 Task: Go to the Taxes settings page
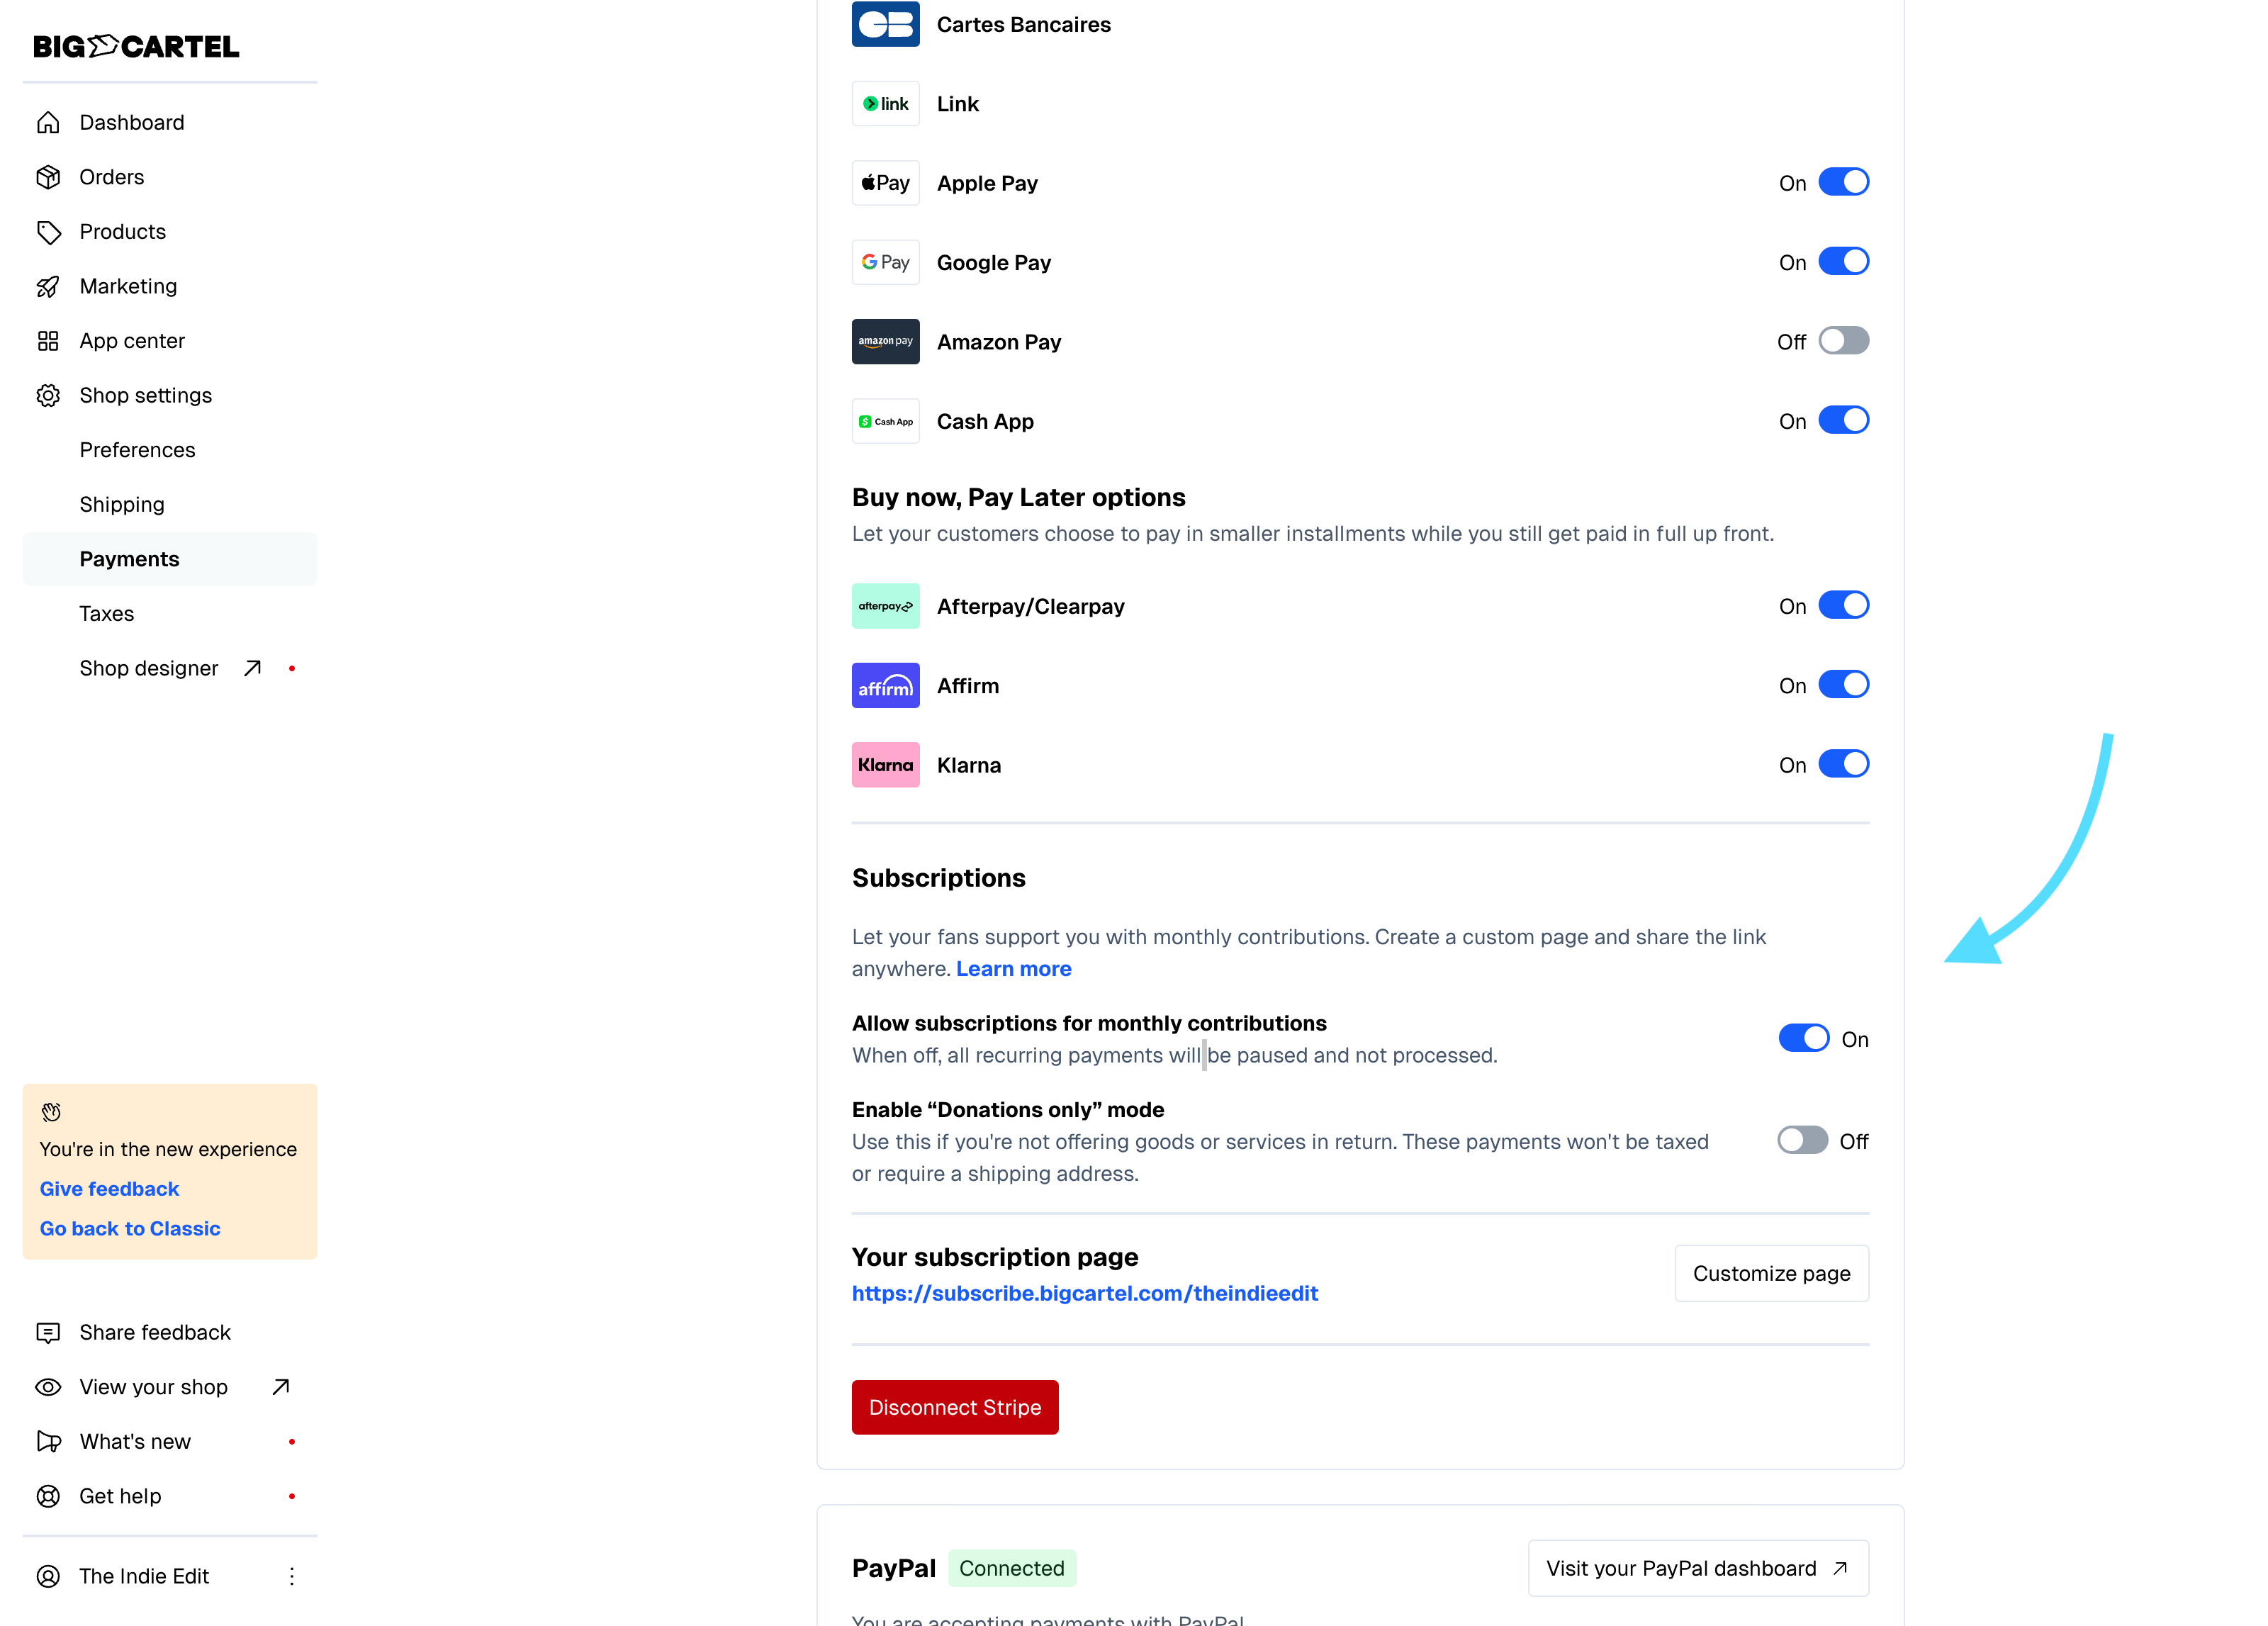[107, 613]
